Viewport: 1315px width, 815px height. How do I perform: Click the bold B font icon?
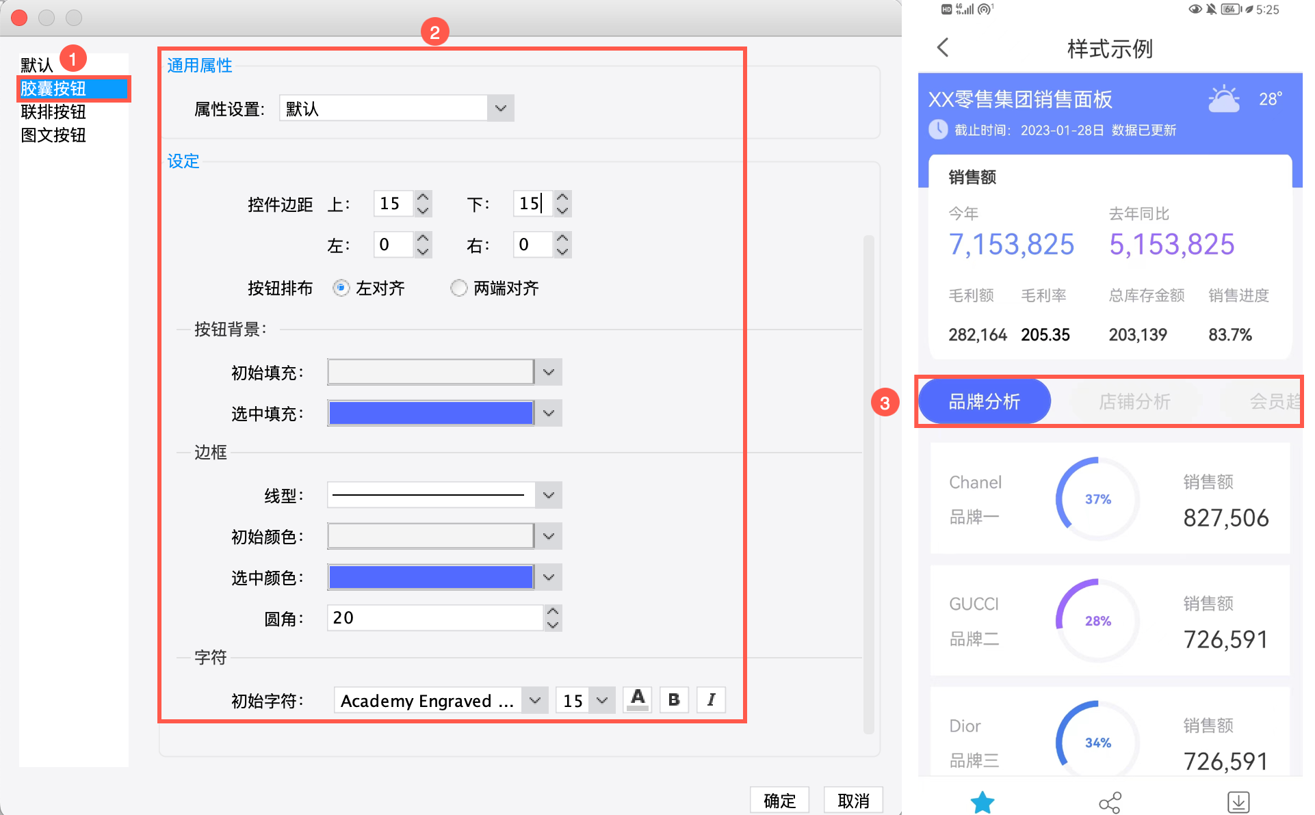pyautogui.click(x=673, y=699)
